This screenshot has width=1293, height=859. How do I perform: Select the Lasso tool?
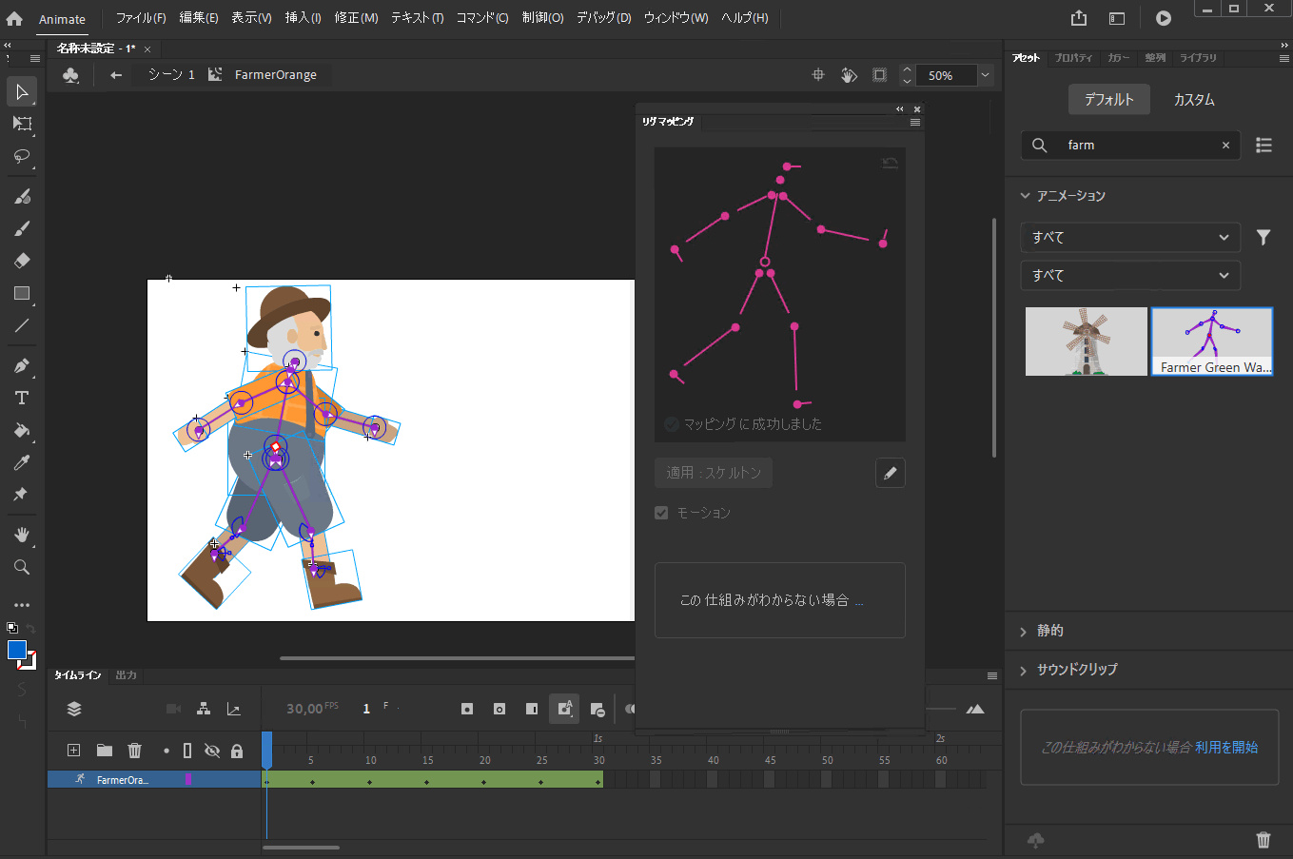(x=22, y=156)
